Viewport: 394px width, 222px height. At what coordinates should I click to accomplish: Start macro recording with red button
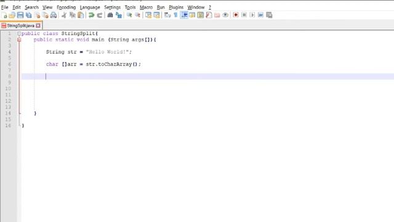pos(236,15)
